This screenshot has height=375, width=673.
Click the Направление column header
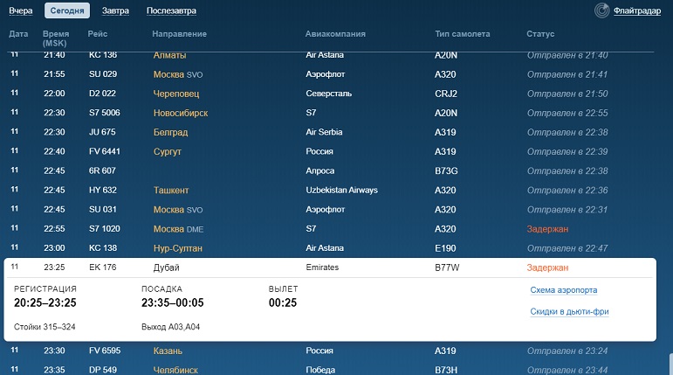180,34
